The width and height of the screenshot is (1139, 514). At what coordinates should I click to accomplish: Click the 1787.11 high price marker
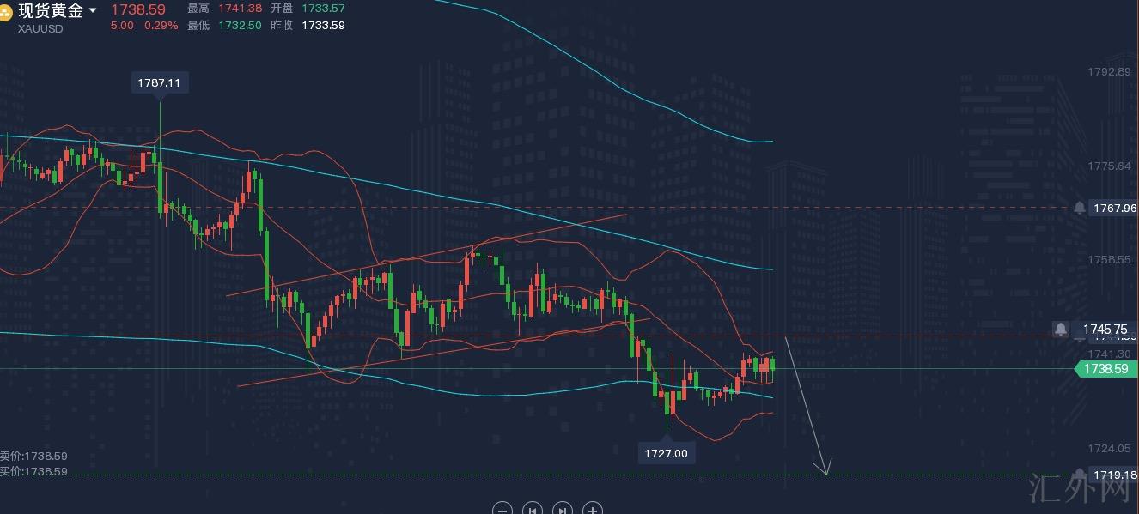click(160, 82)
